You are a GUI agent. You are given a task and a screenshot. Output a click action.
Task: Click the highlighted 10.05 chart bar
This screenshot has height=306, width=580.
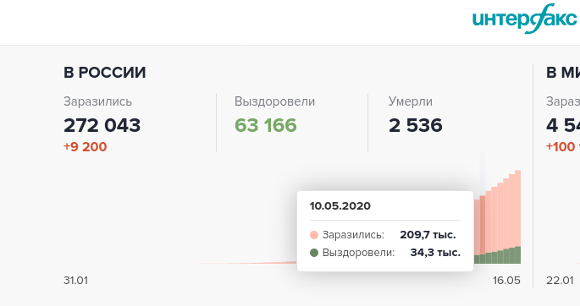coord(483,230)
